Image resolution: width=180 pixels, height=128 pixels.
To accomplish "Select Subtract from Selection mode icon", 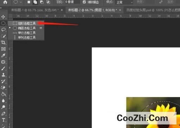I will (x=41, y=2).
